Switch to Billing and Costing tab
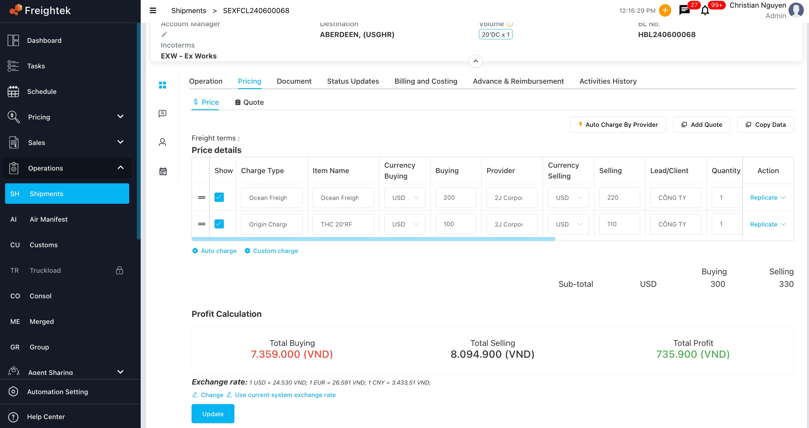This screenshot has height=428, width=809. click(426, 81)
